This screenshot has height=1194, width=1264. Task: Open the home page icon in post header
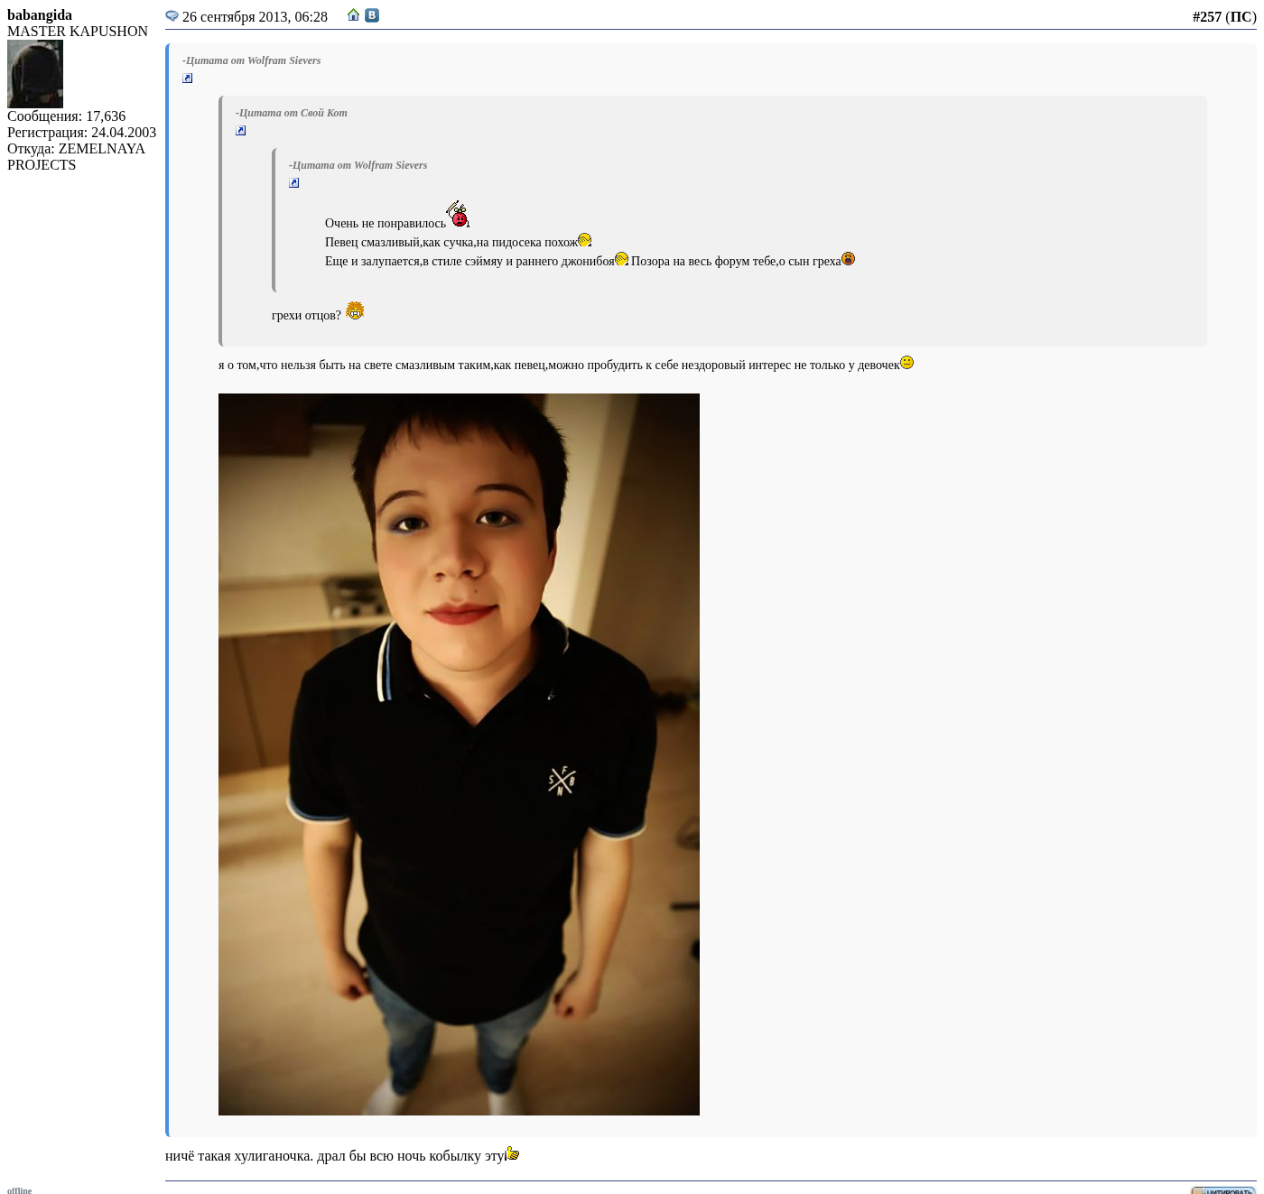354,15
